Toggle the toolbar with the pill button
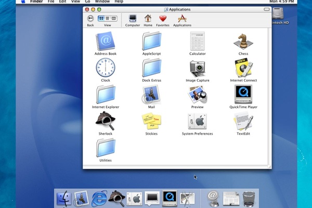The width and height of the screenshot is (312, 208). [x=266, y=9]
